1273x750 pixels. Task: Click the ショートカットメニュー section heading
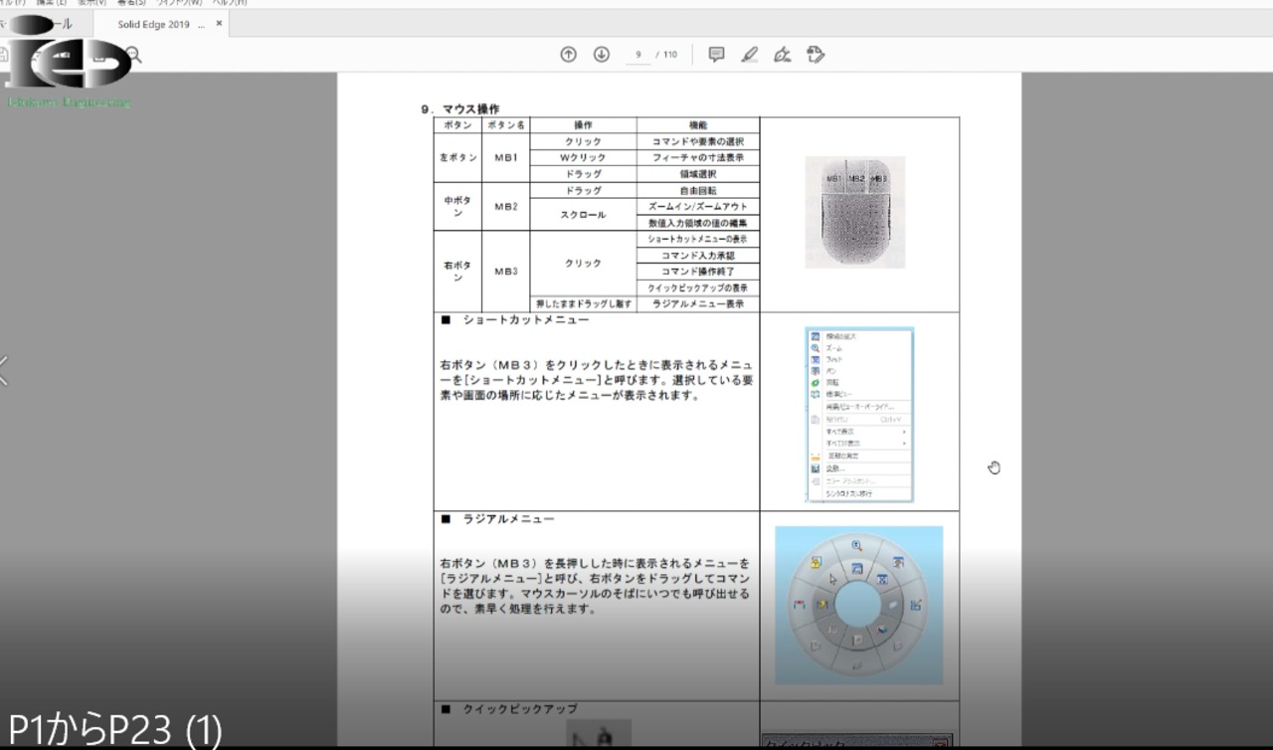pos(525,320)
